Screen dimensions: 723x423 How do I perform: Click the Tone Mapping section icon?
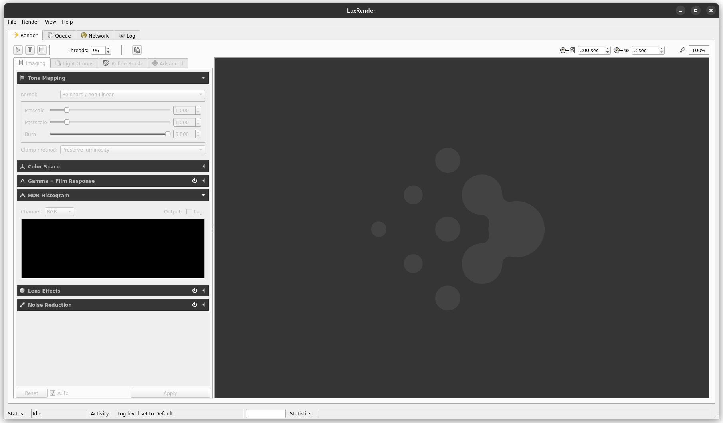click(x=22, y=78)
